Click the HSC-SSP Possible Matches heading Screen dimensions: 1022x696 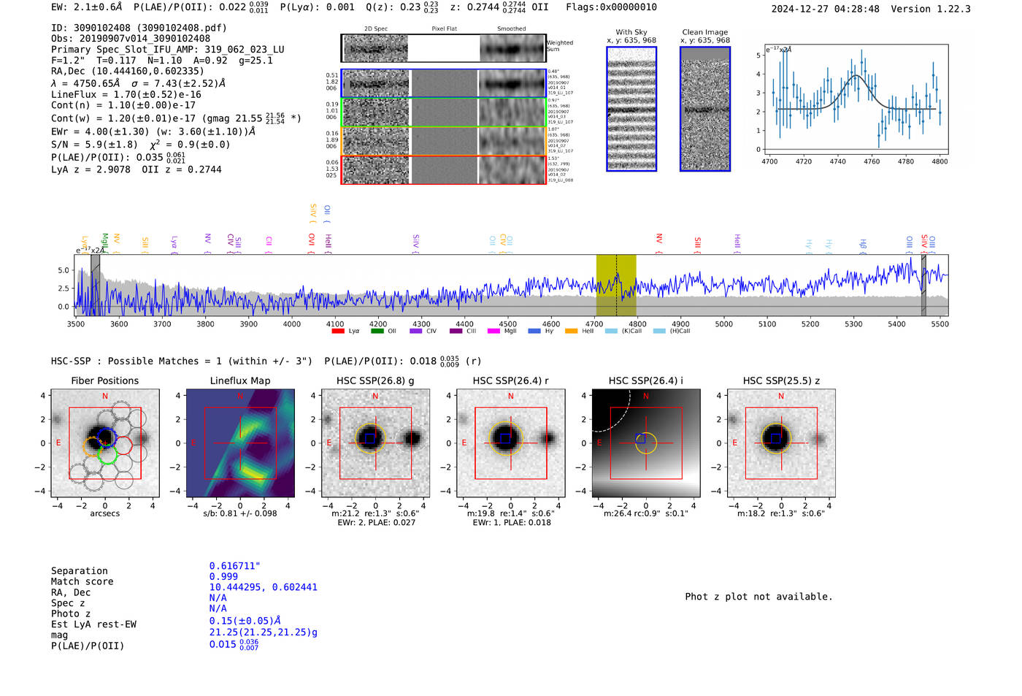click(182, 362)
